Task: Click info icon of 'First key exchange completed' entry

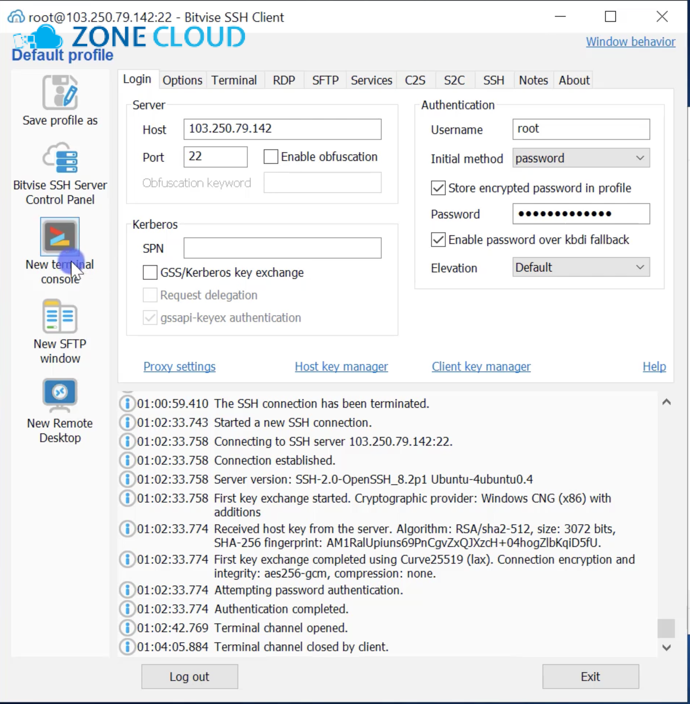Action: [127, 559]
